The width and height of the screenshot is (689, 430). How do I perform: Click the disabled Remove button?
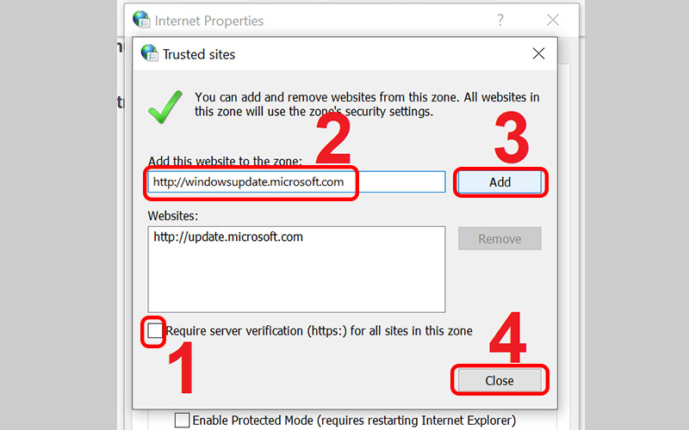pos(500,239)
